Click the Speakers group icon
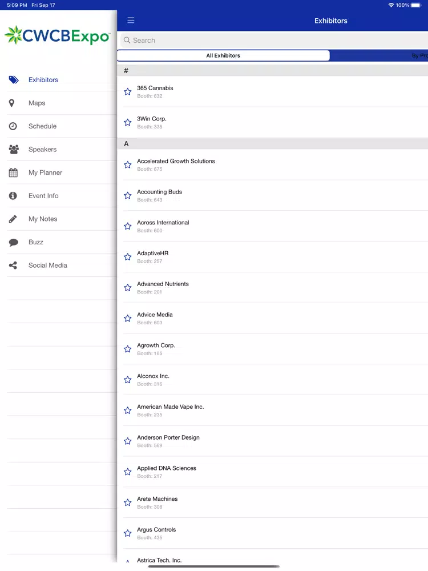Viewport: 428px width, 571px height. click(x=14, y=149)
